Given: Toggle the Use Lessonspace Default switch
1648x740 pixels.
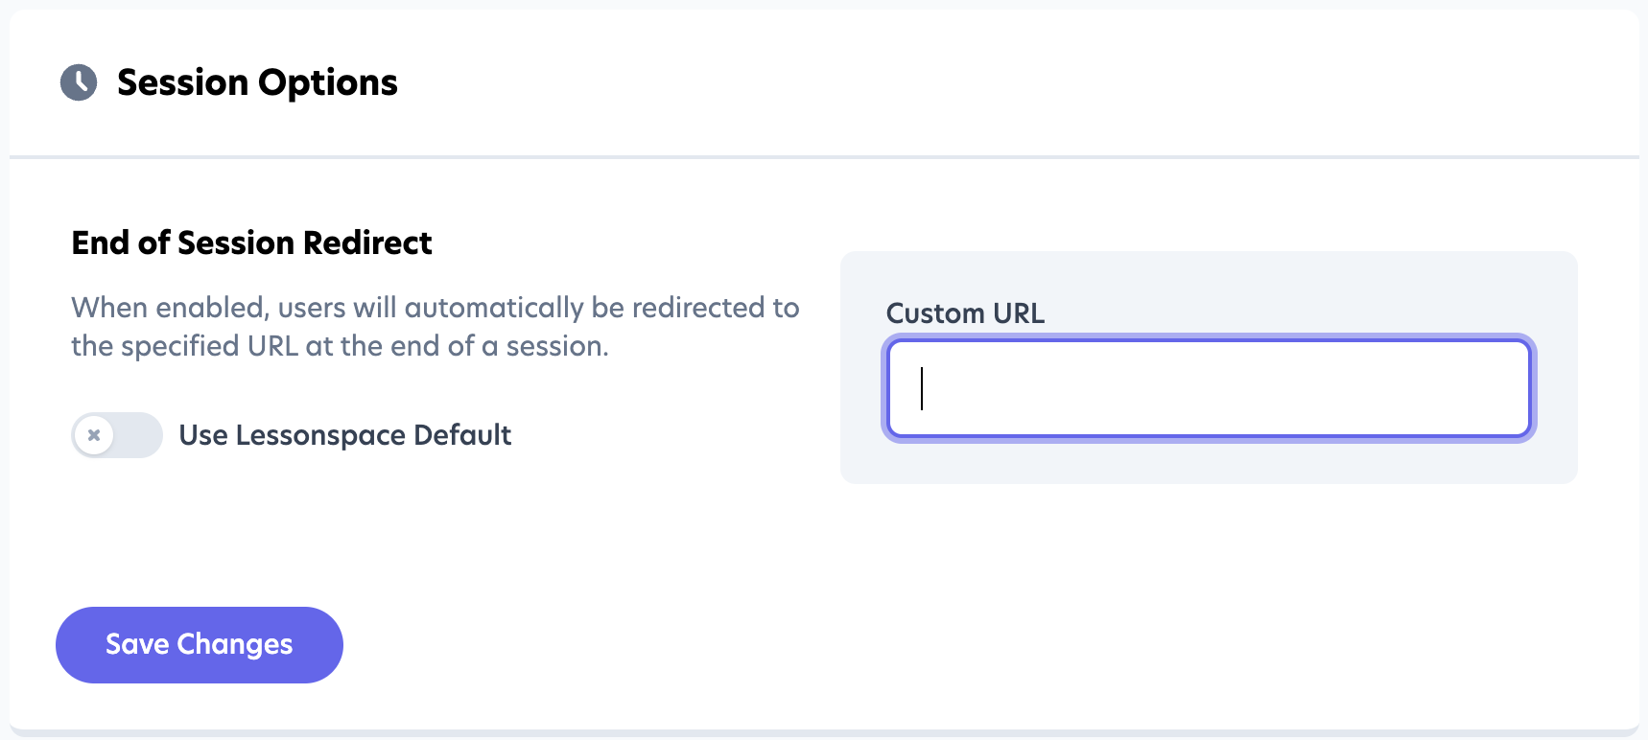Looking at the screenshot, I should (x=117, y=435).
